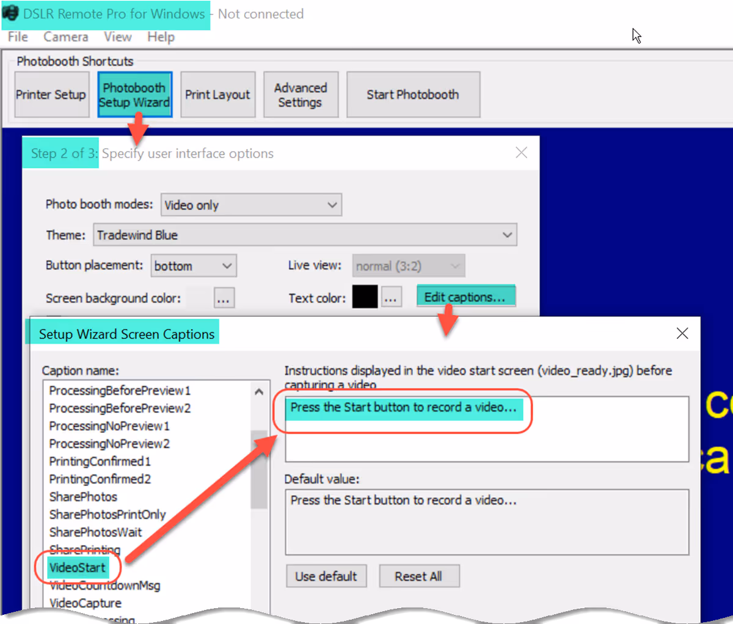Image resolution: width=733 pixels, height=624 pixels.
Task: Select SharePhotosPrintOnly caption
Action: [108, 514]
